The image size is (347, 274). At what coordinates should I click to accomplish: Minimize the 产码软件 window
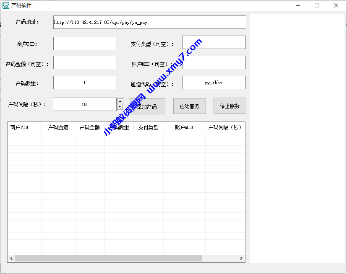[x=297, y=5]
